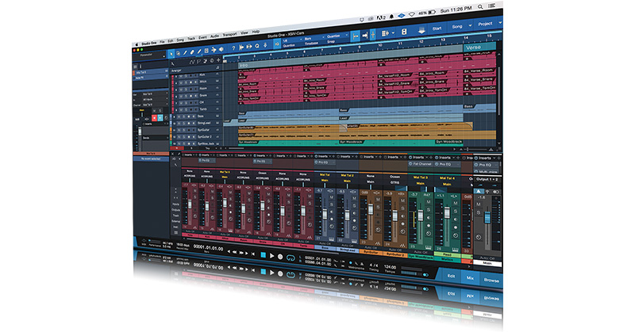Screen dimensions: 635x332
Task: Expand the Parameter dropdown in the inspector
Action: pos(148,56)
